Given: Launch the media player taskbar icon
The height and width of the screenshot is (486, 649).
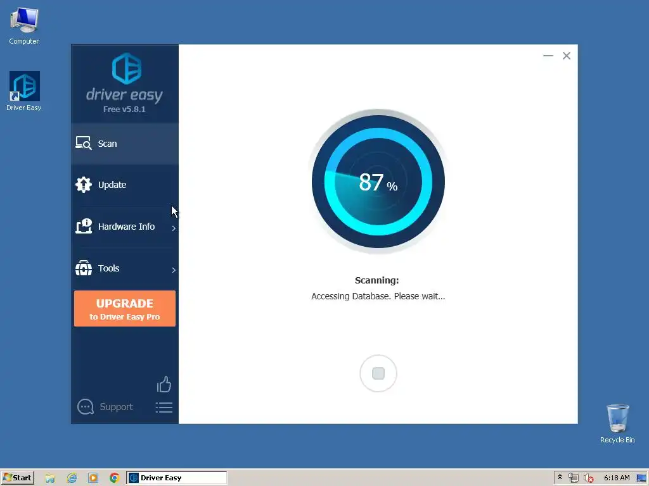Looking at the screenshot, I should point(93,478).
